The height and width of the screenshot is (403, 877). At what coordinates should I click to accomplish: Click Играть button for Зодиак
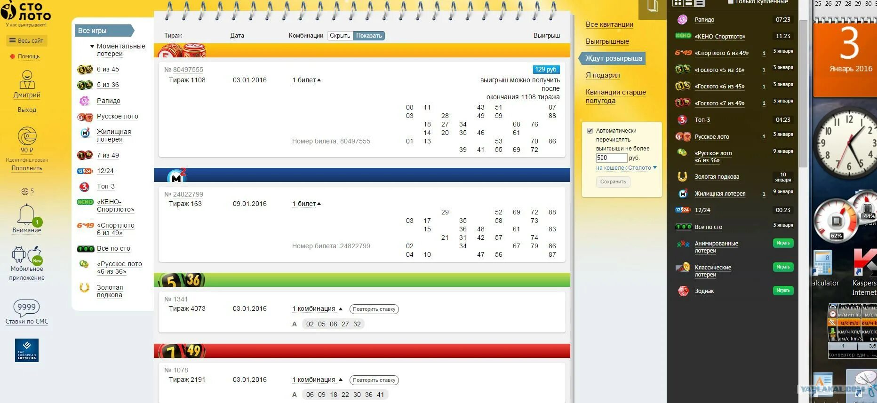point(783,291)
